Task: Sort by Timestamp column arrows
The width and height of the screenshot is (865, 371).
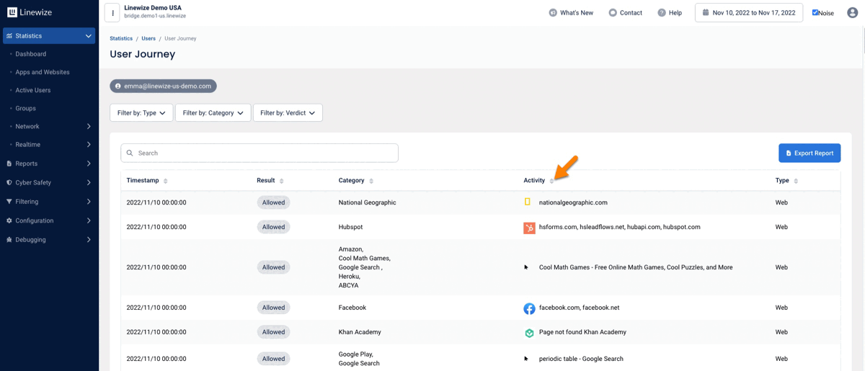Action: [x=166, y=181]
